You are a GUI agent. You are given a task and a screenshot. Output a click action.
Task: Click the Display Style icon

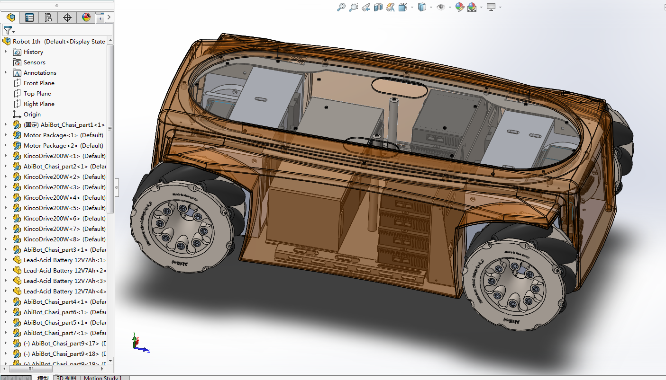(422, 7)
